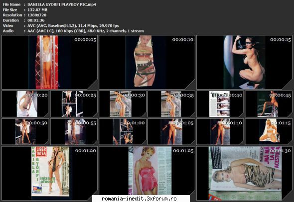Click the "Audio" label
This screenshot has width=294, height=202.
coord(8,31)
